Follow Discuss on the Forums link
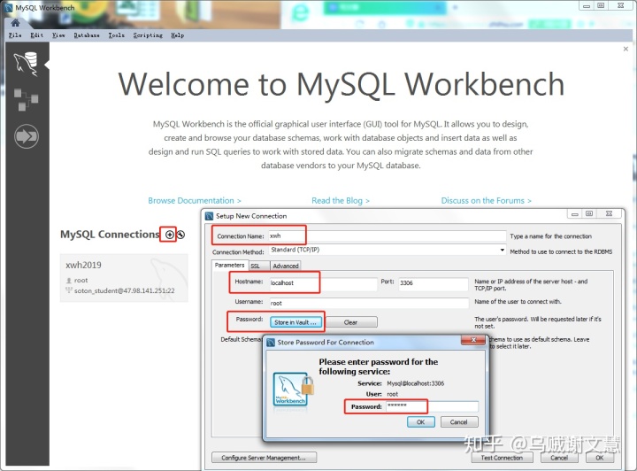Image resolution: width=637 pixels, height=471 pixels. click(487, 201)
